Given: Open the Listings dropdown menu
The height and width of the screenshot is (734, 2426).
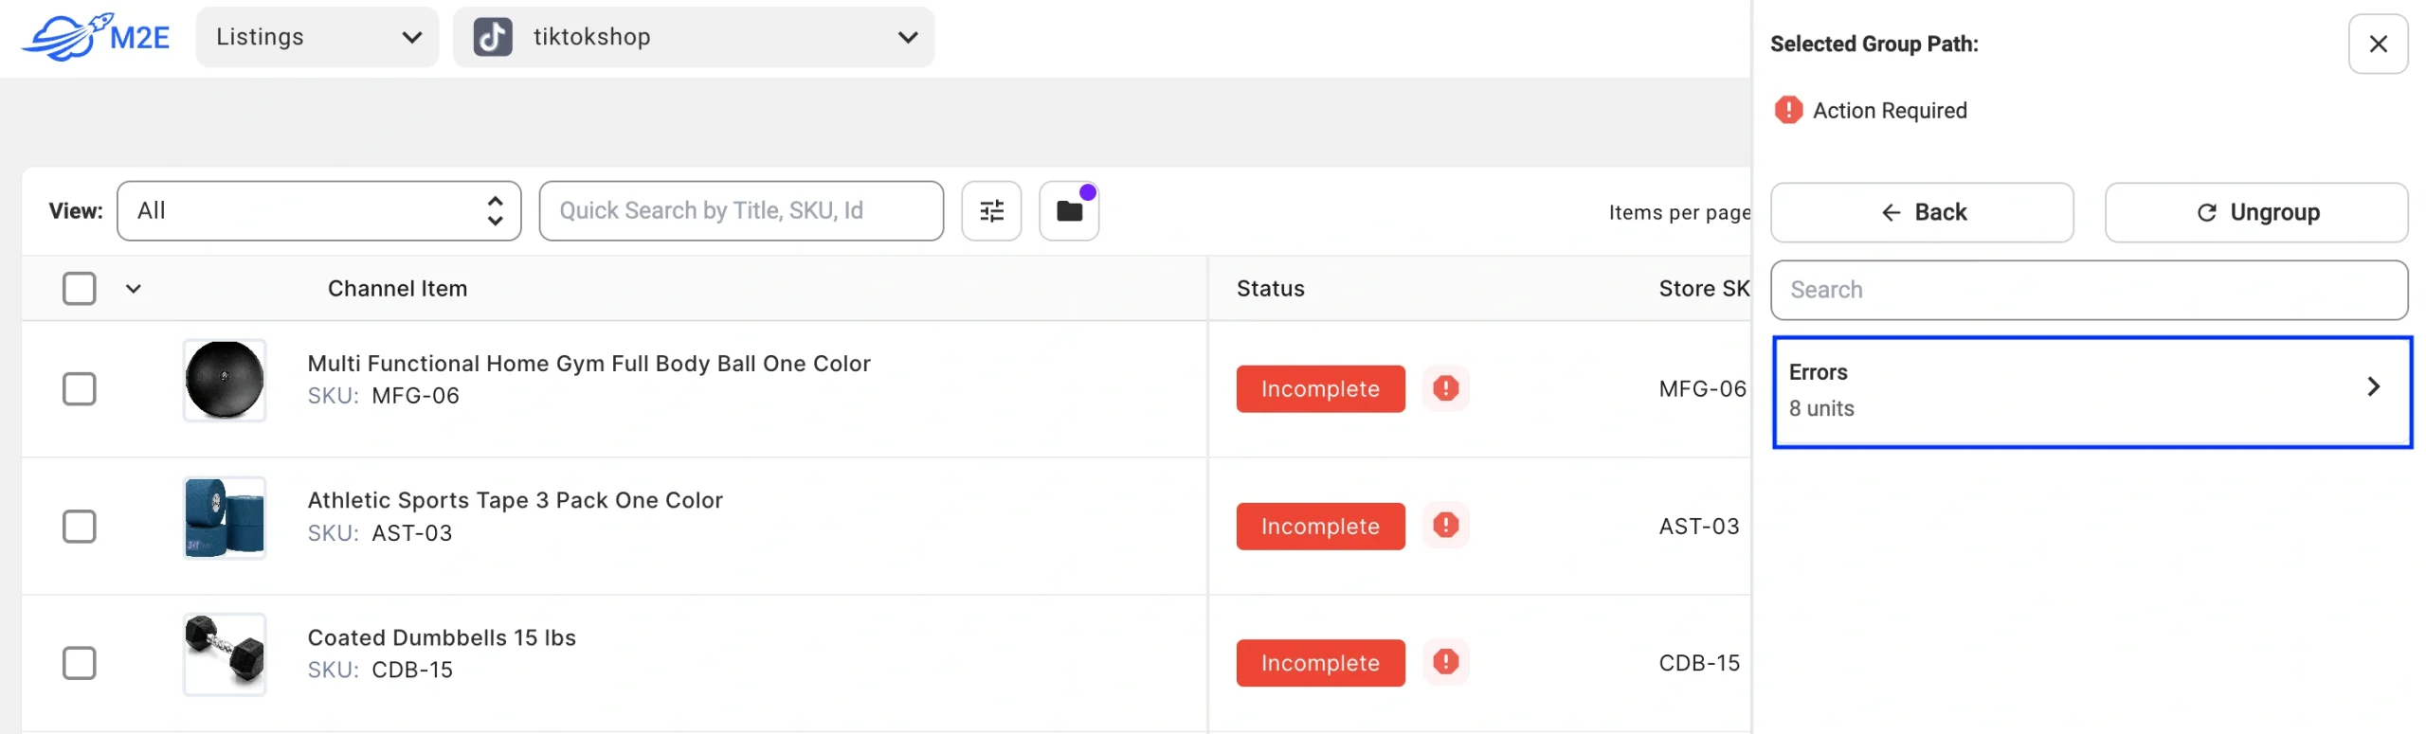Looking at the screenshot, I should coord(317,37).
